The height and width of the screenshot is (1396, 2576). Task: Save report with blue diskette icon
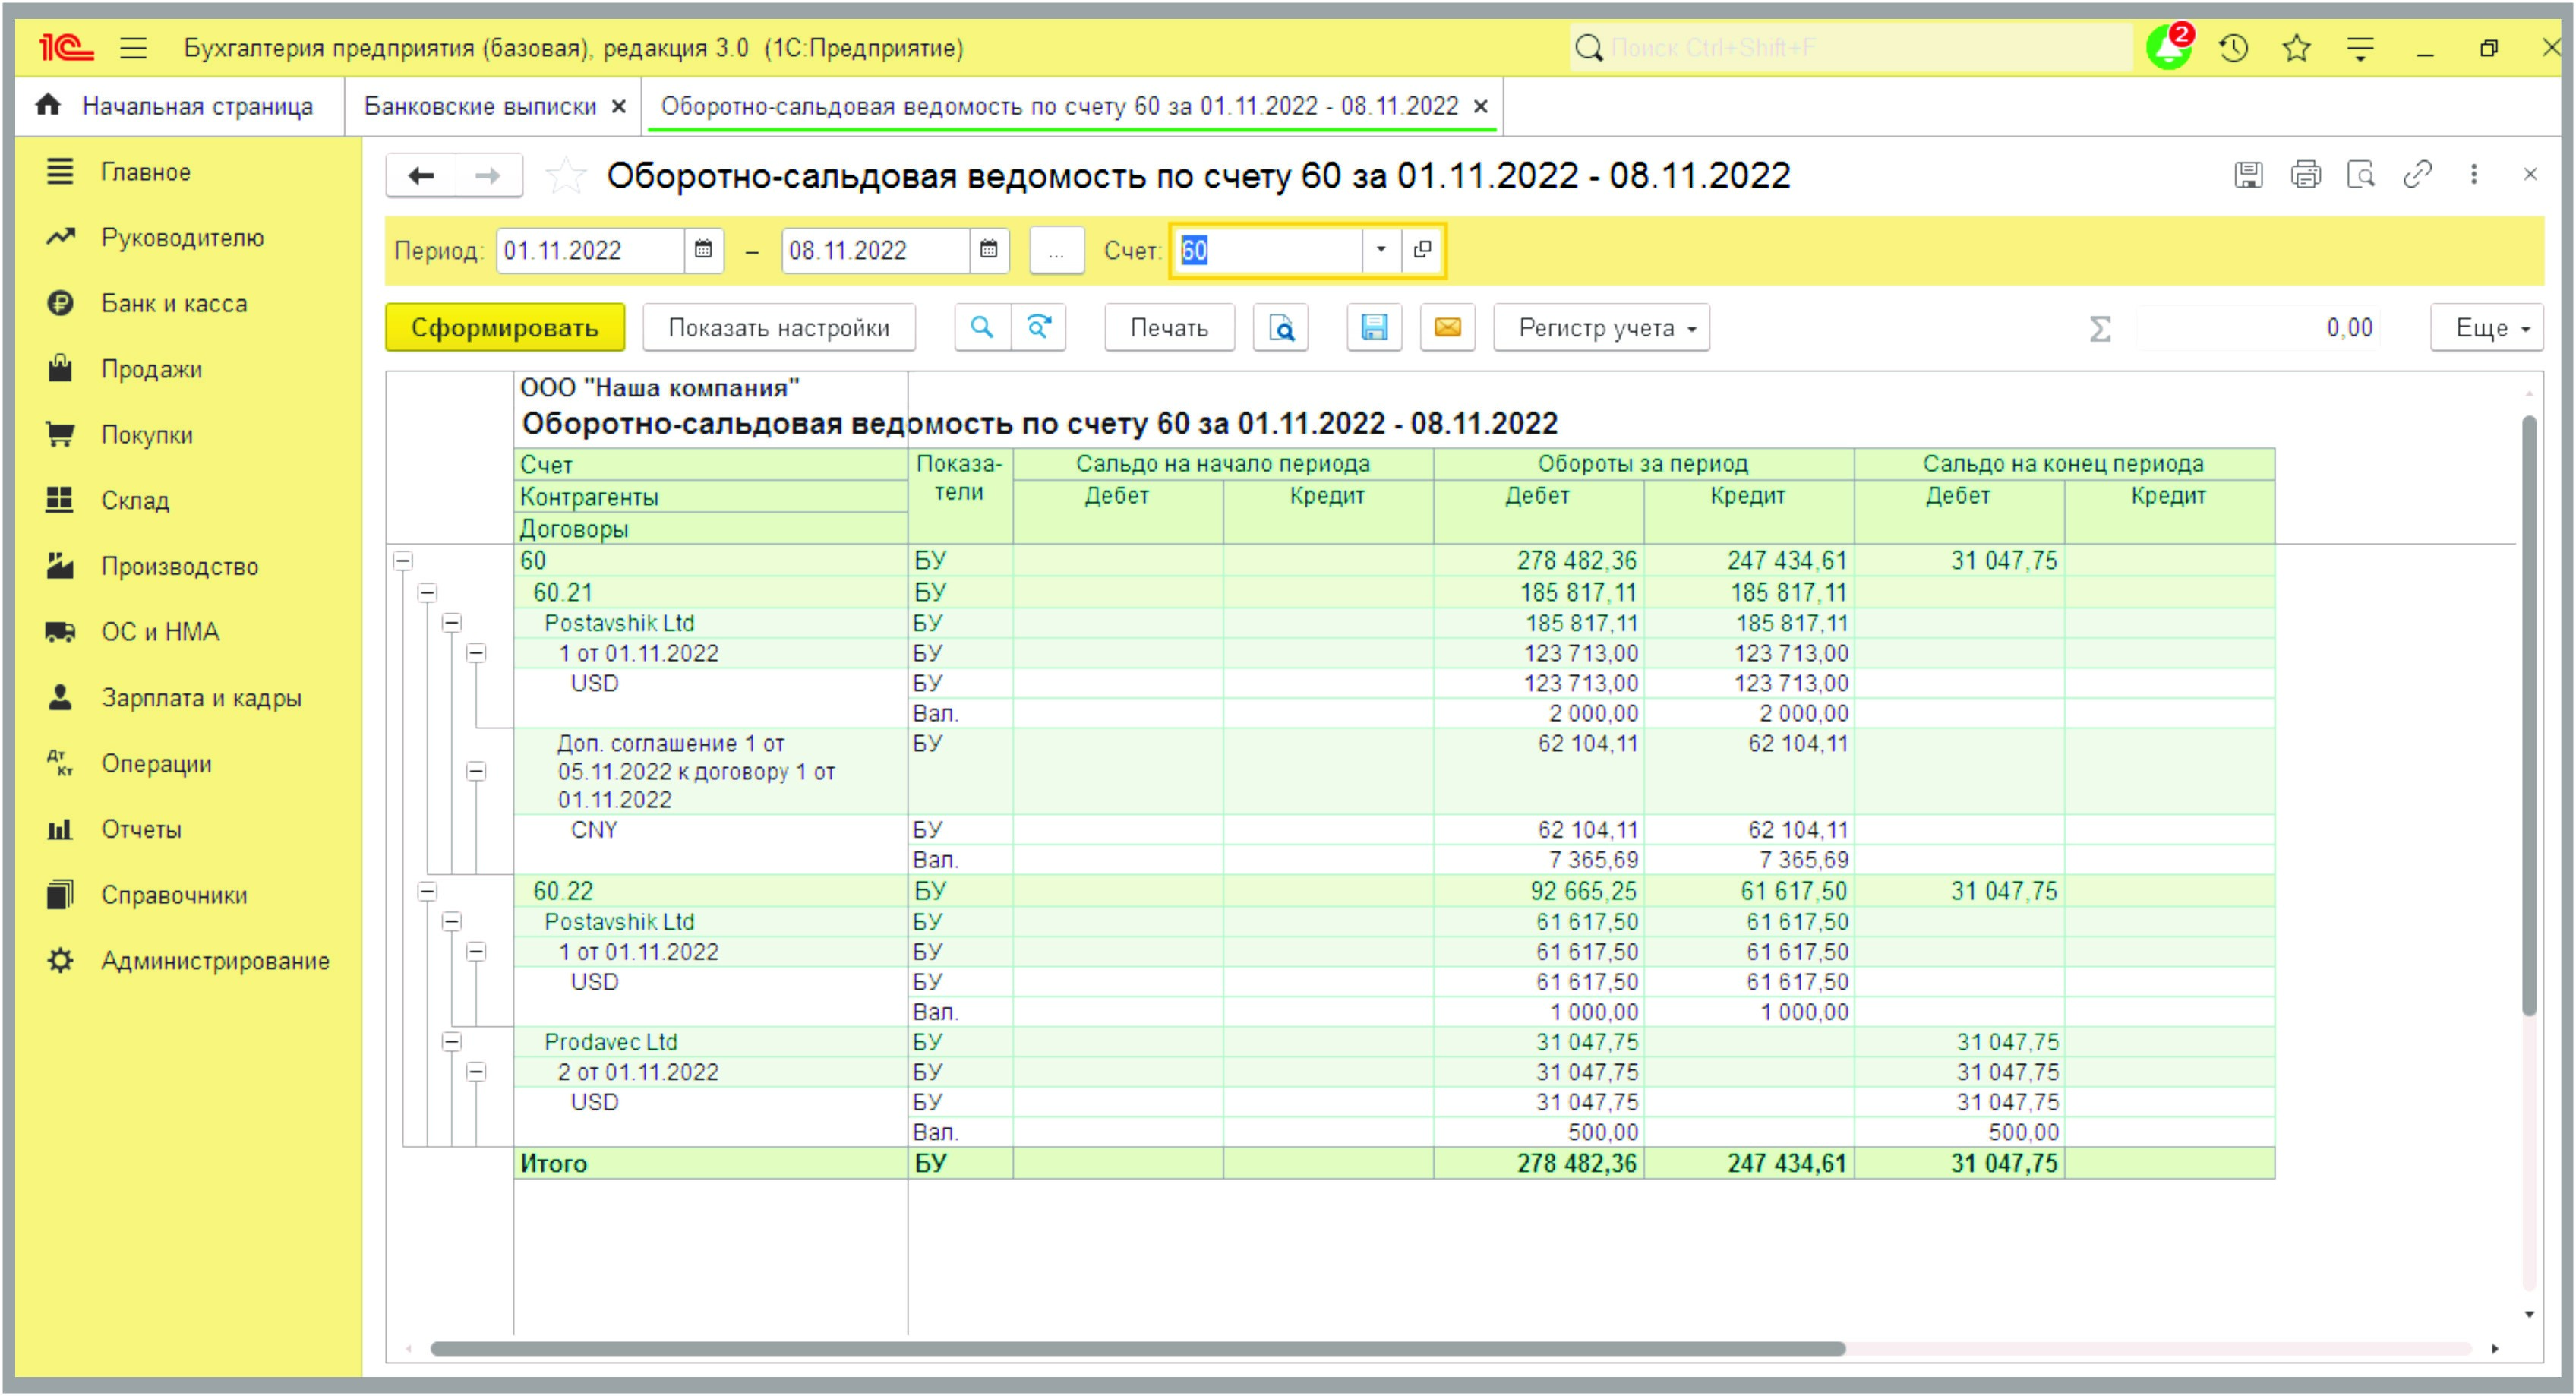tap(1374, 328)
